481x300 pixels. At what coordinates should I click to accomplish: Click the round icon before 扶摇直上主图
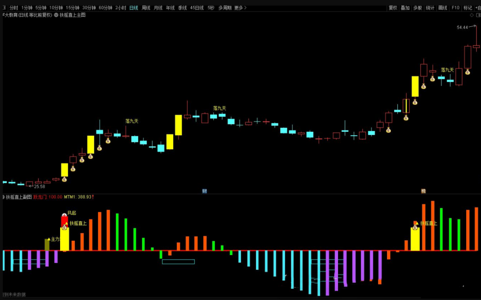coord(56,15)
